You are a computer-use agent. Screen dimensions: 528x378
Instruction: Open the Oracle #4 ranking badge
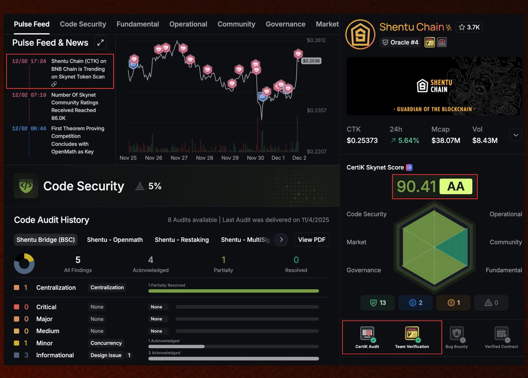(400, 42)
